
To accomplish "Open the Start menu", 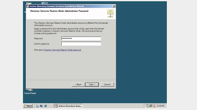I will pos(28,106).
